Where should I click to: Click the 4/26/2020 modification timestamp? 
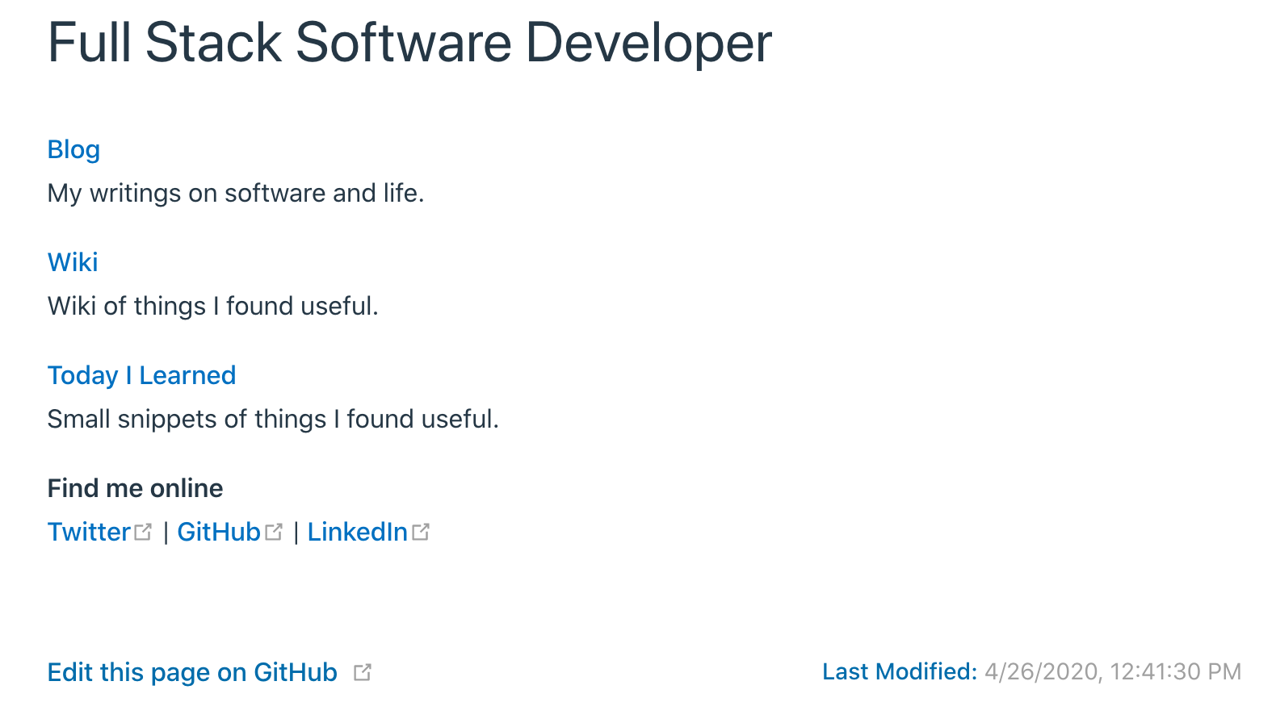1112,672
